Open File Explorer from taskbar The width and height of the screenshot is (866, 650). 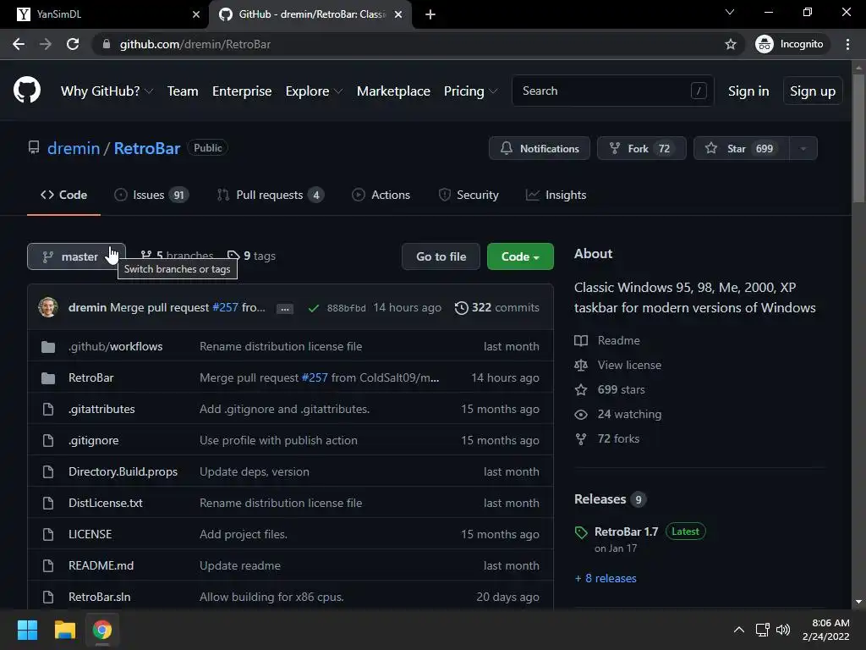[x=64, y=630]
